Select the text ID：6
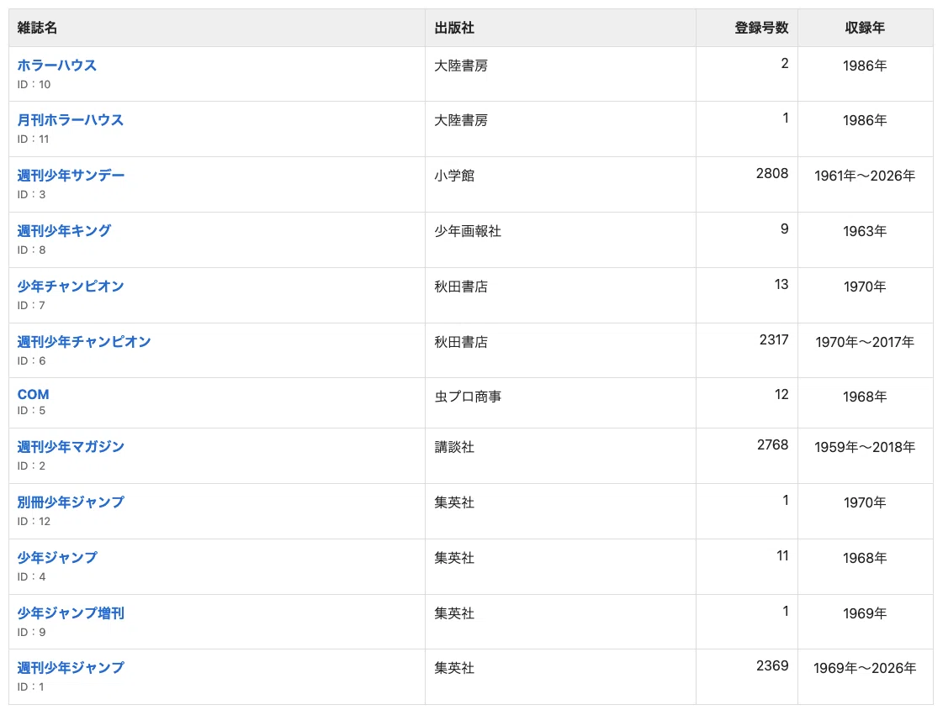 31,360
